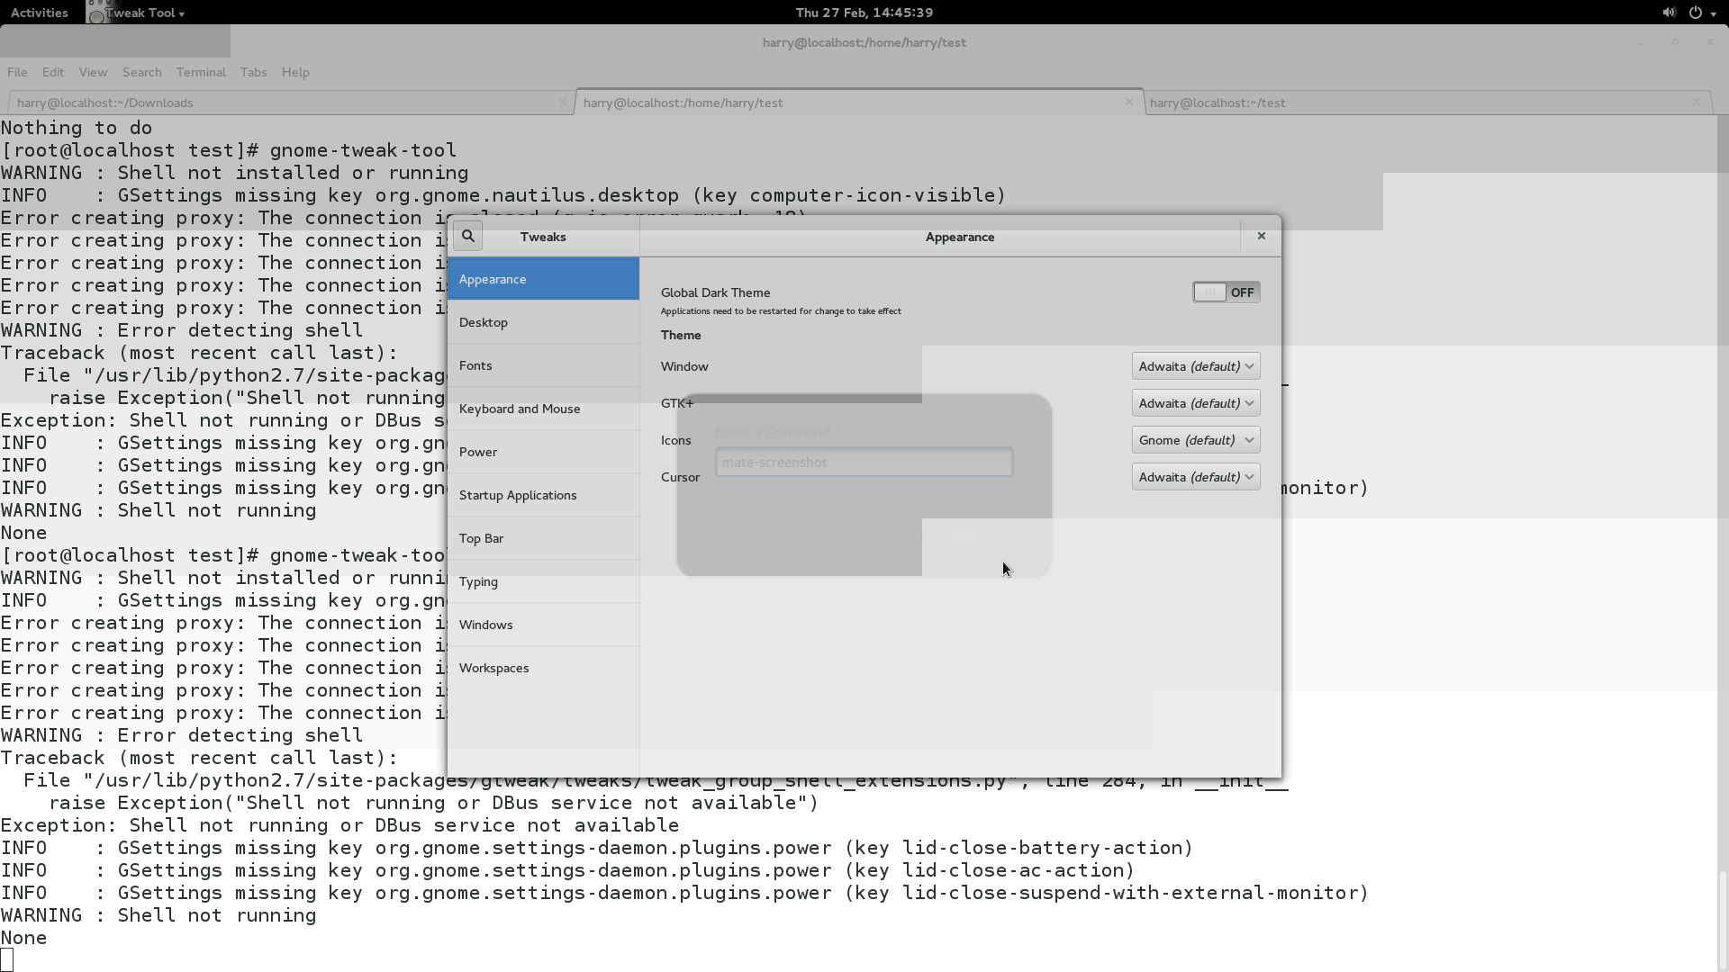Close the /home/harry/test terminal tab
1729x972 pixels.
[x=1129, y=103]
